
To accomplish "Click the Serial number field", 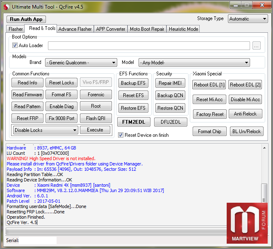I will click(38, 240).
